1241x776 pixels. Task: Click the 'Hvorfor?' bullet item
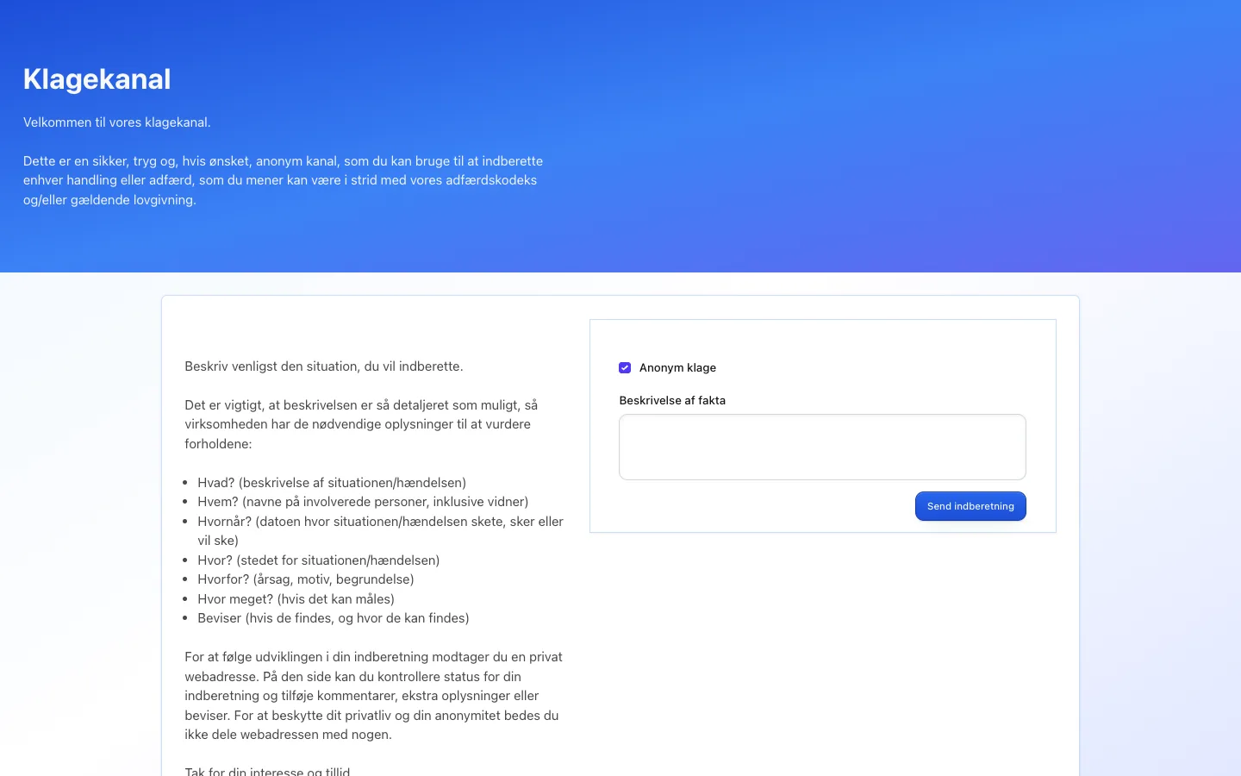click(x=306, y=579)
